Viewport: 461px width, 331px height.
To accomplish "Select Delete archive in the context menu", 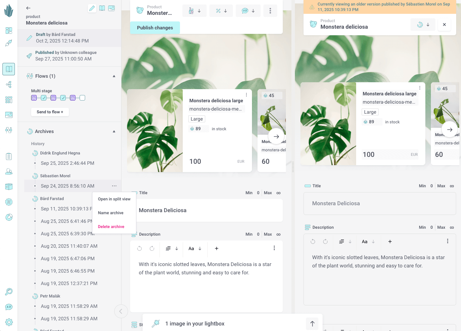I will click(111, 227).
